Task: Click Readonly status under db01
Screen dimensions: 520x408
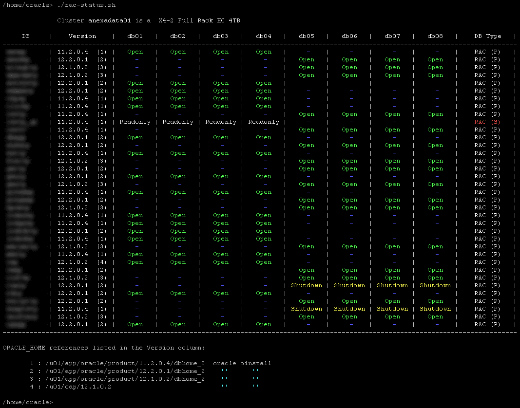Action: 135,122
